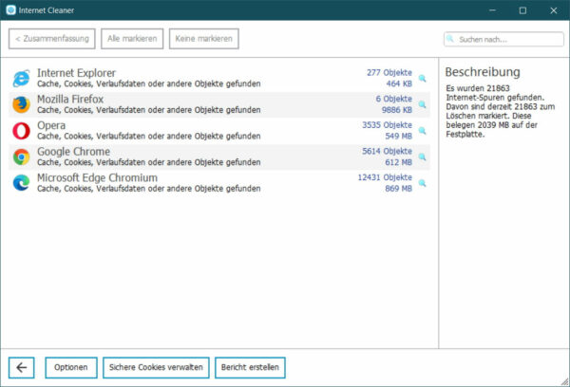Click the Internet Cleaner title bar icon
The width and height of the screenshot is (570, 387).
[10, 10]
